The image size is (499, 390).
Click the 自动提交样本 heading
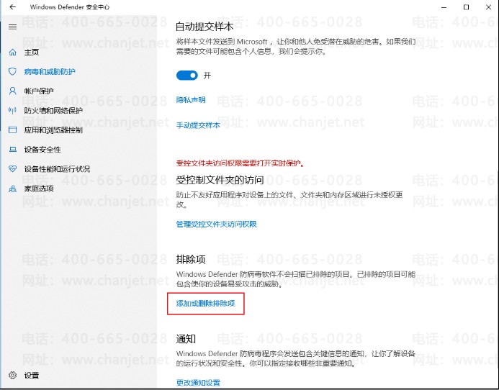point(204,27)
